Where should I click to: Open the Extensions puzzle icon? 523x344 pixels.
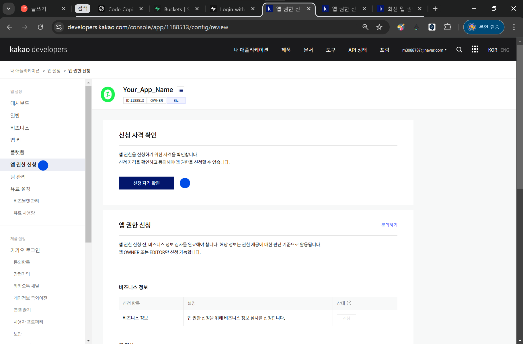click(447, 27)
